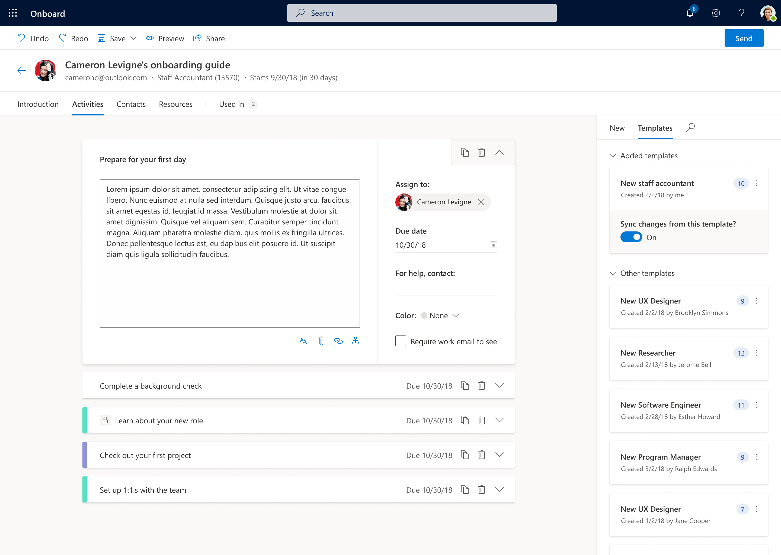Click the Send button
This screenshot has height=555, width=781.
[743, 38]
